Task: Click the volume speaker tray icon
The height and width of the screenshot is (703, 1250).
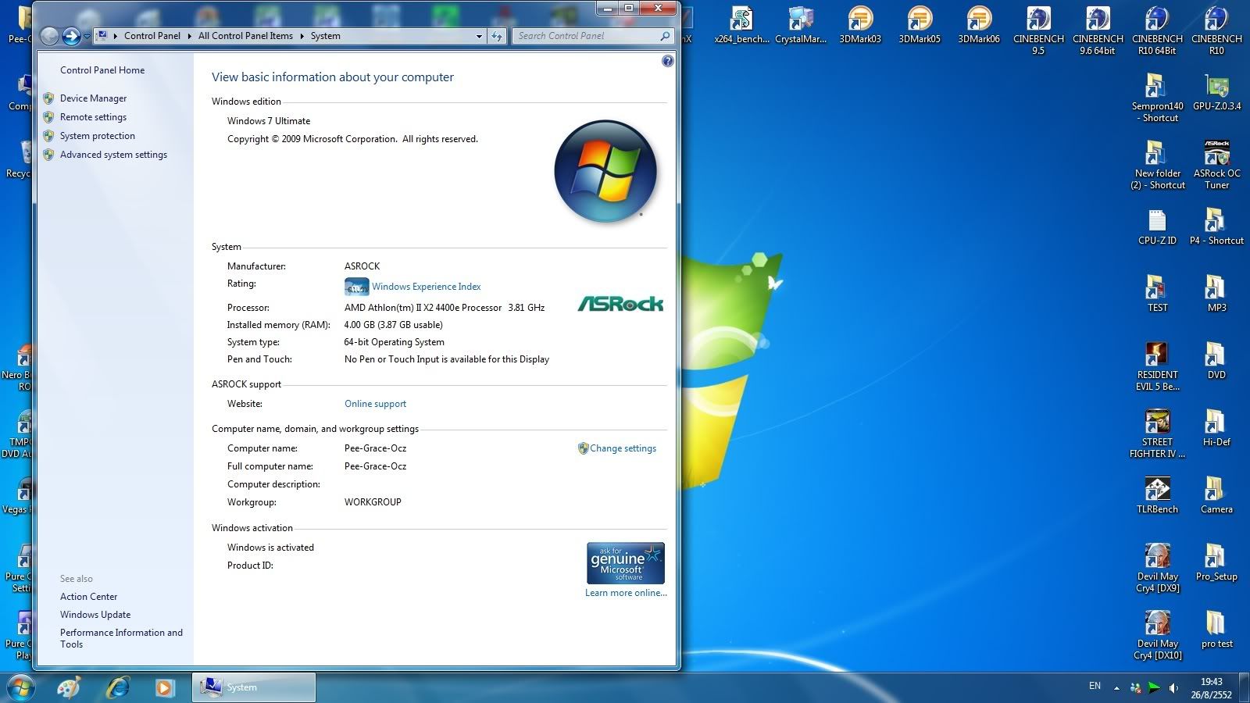Action: click(1173, 688)
